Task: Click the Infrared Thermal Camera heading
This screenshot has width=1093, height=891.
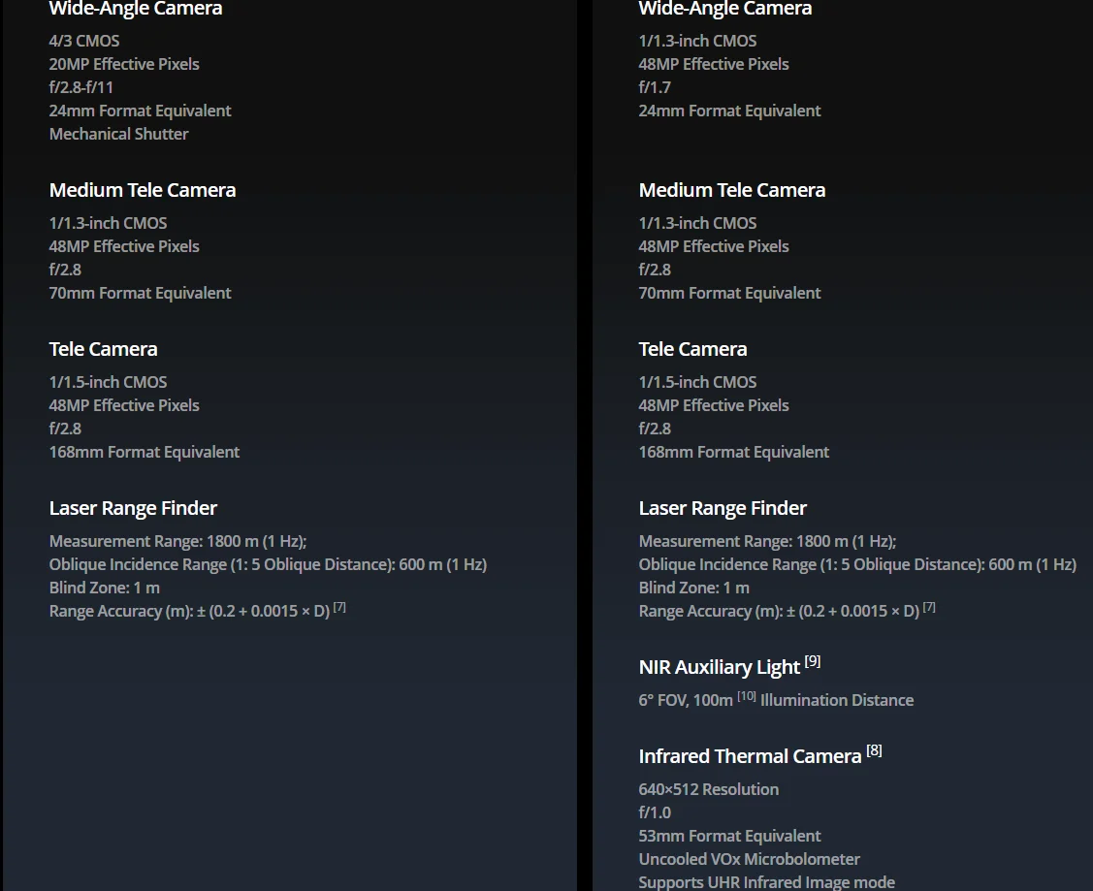Action: tap(750, 756)
